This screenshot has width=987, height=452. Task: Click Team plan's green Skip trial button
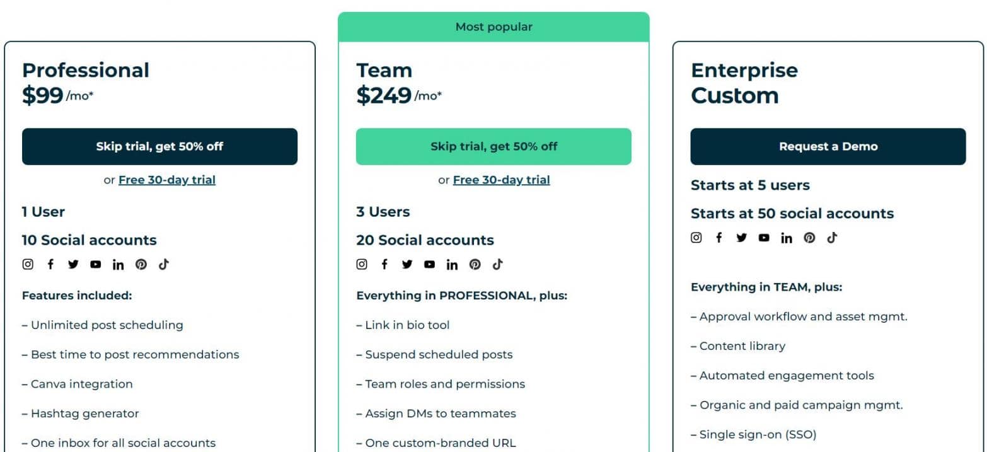point(493,146)
